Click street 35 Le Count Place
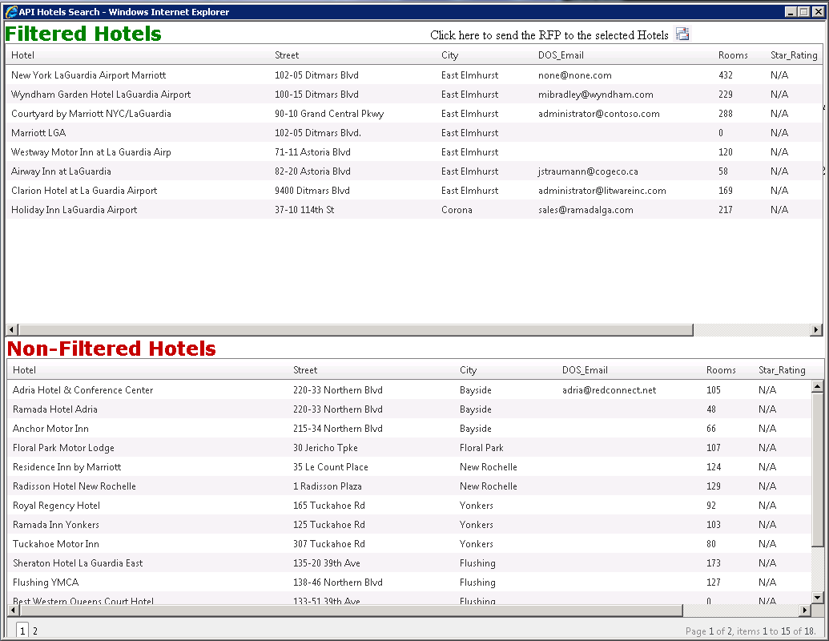The height and width of the screenshot is (641, 829). tap(331, 466)
